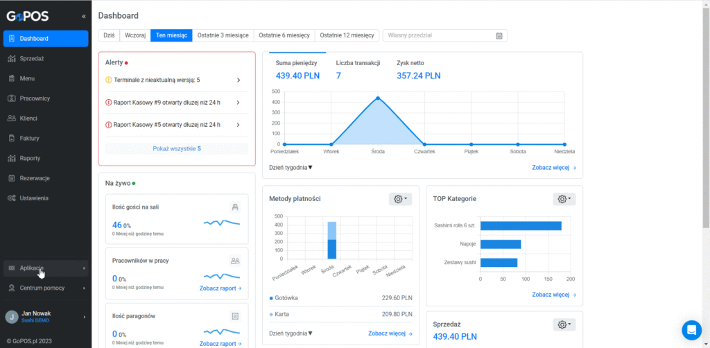Expand Dzień tygodnia selector under line chart

pyautogui.click(x=291, y=168)
